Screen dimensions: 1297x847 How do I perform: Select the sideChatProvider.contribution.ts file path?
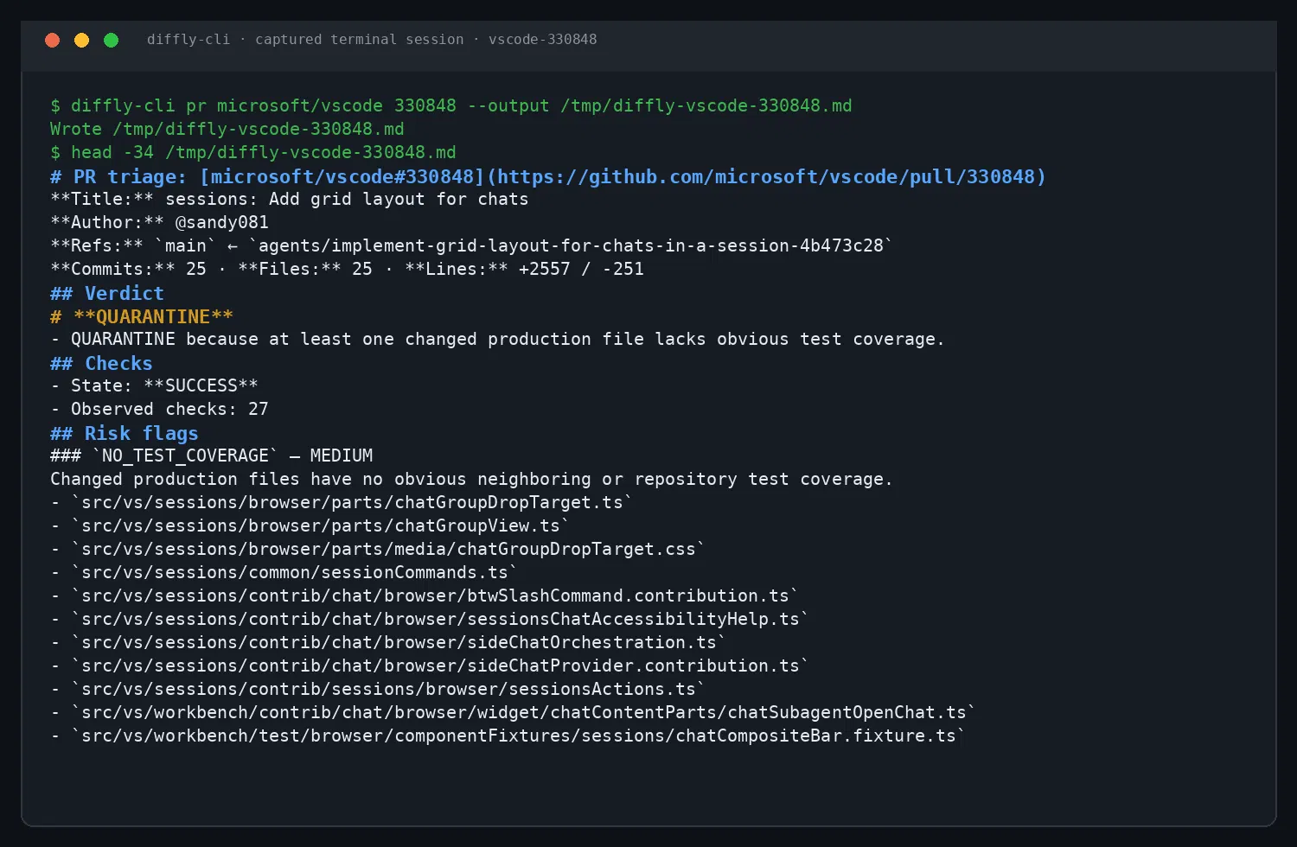[x=440, y=665]
